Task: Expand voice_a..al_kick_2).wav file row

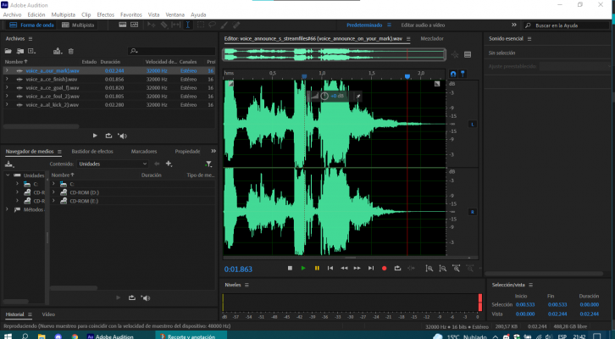Action: click(7, 105)
